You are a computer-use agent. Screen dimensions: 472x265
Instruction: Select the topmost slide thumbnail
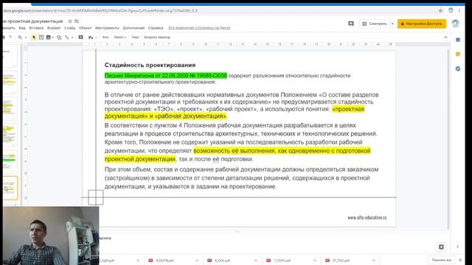click(10, 56)
